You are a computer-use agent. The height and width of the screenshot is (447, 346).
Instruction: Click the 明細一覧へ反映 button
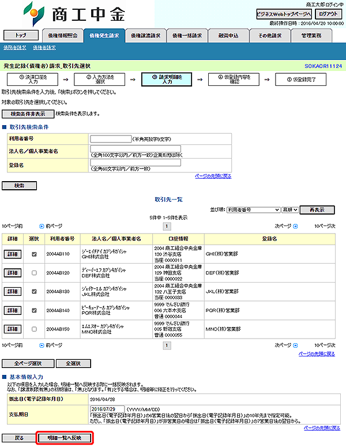point(65,438)
